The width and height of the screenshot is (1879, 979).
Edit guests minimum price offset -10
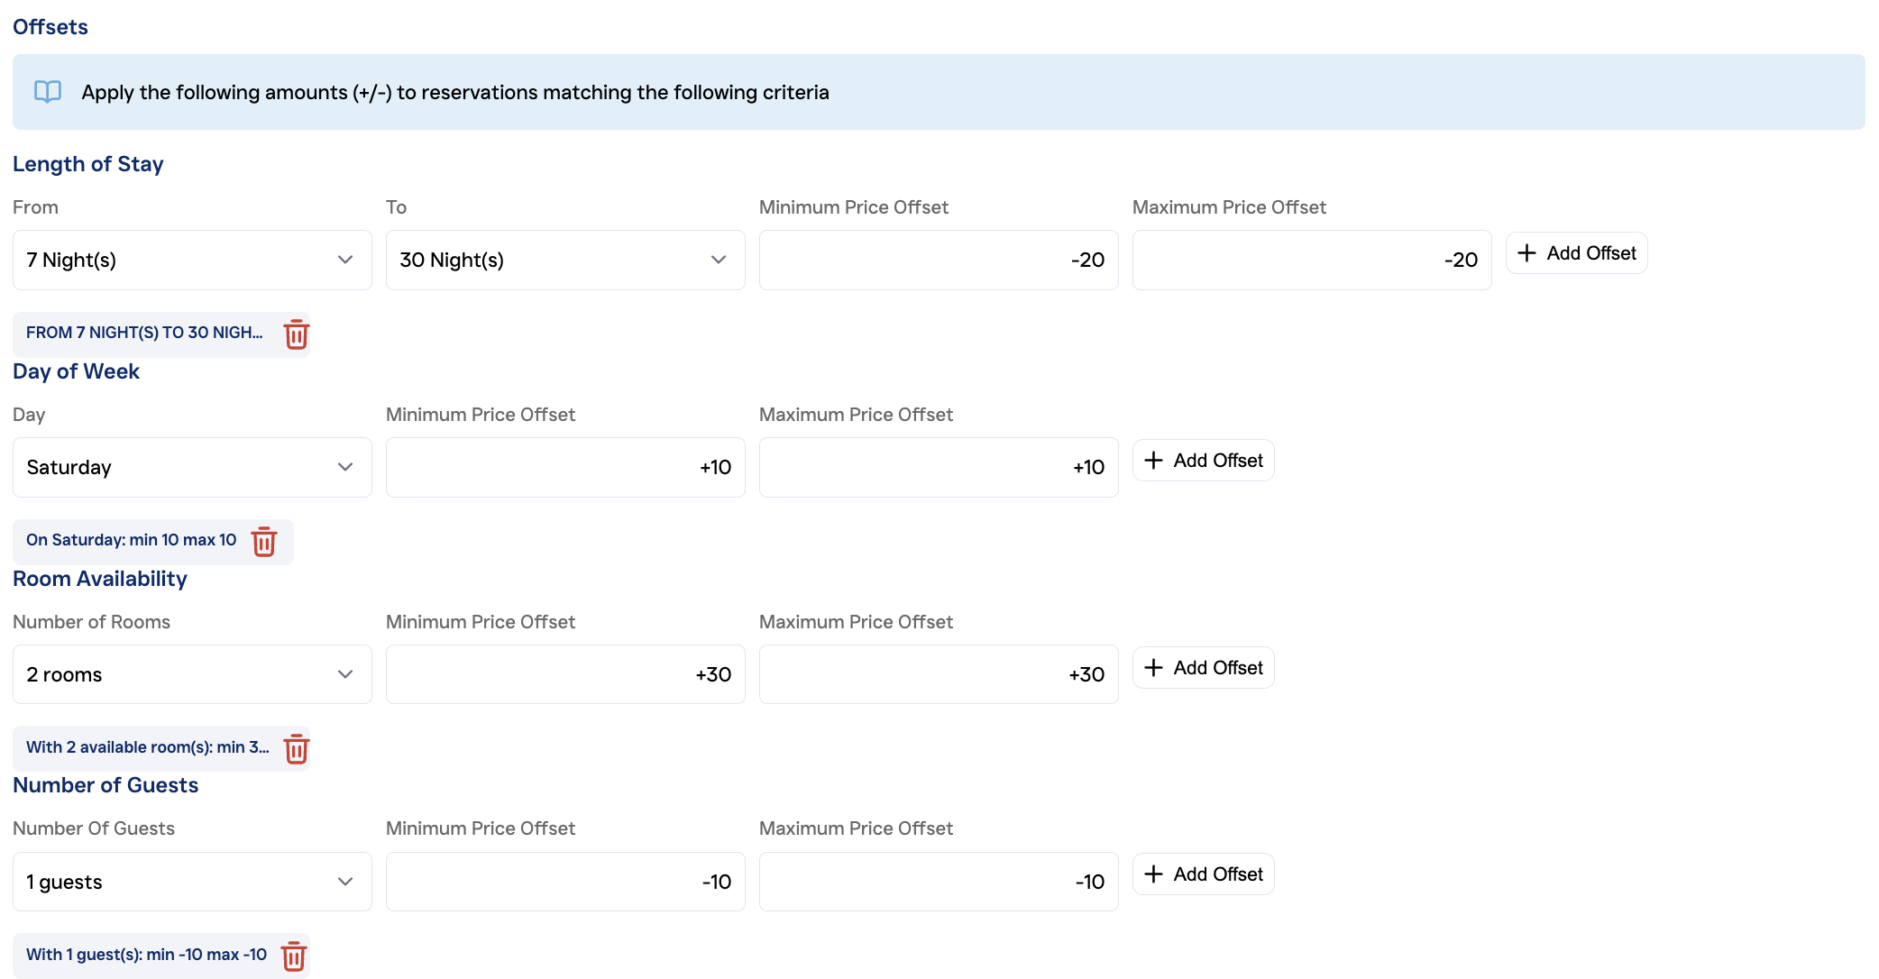(565, 882)
